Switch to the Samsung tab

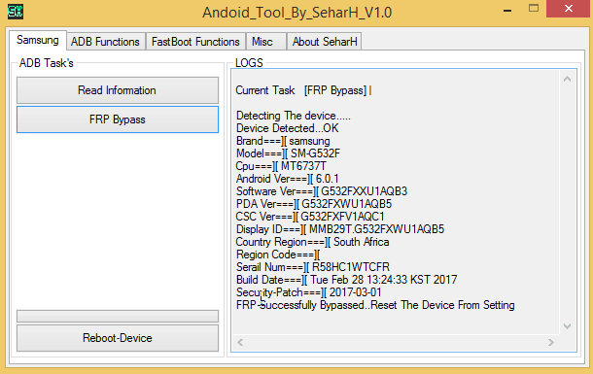coord(38,40)
